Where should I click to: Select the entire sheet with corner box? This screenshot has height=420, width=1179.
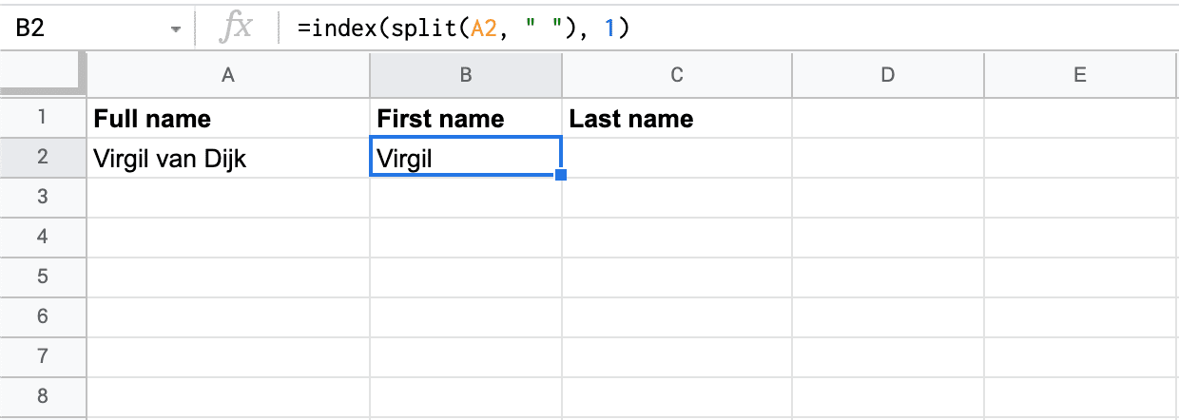click(x=43, y=74)
